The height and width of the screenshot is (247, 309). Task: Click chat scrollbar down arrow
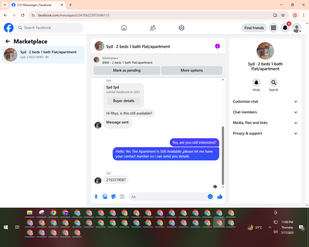click(222, 187)
